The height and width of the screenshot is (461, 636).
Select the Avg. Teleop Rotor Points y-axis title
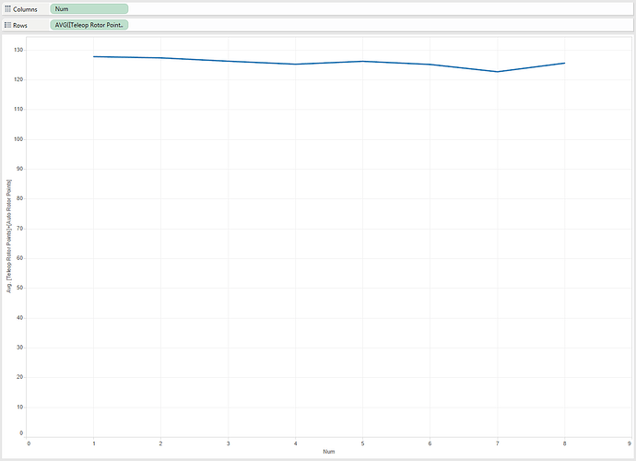[9, 236]
